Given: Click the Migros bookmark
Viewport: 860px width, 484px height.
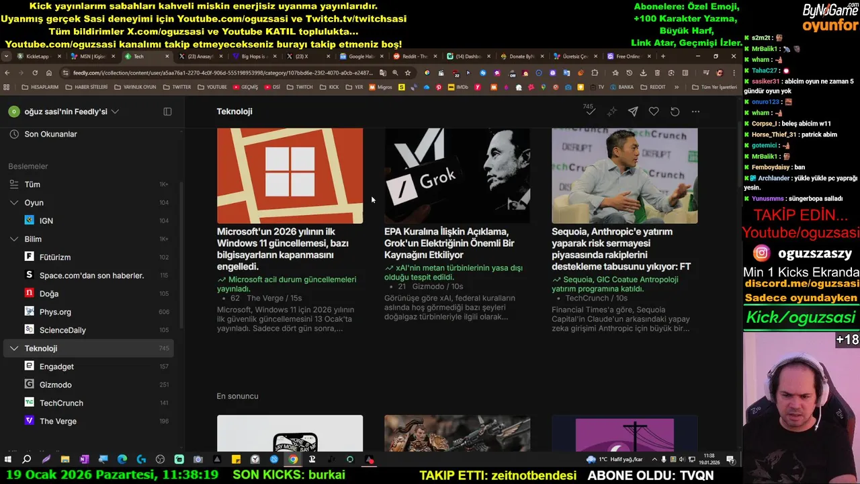Looking at the screenshot, I should pos(381,87).
